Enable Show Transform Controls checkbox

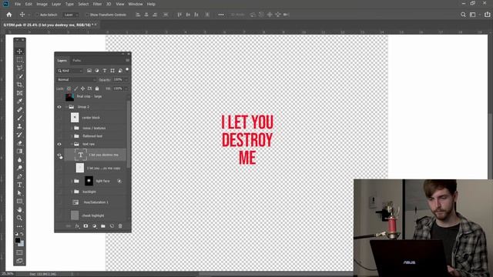(x=87, y=15)
